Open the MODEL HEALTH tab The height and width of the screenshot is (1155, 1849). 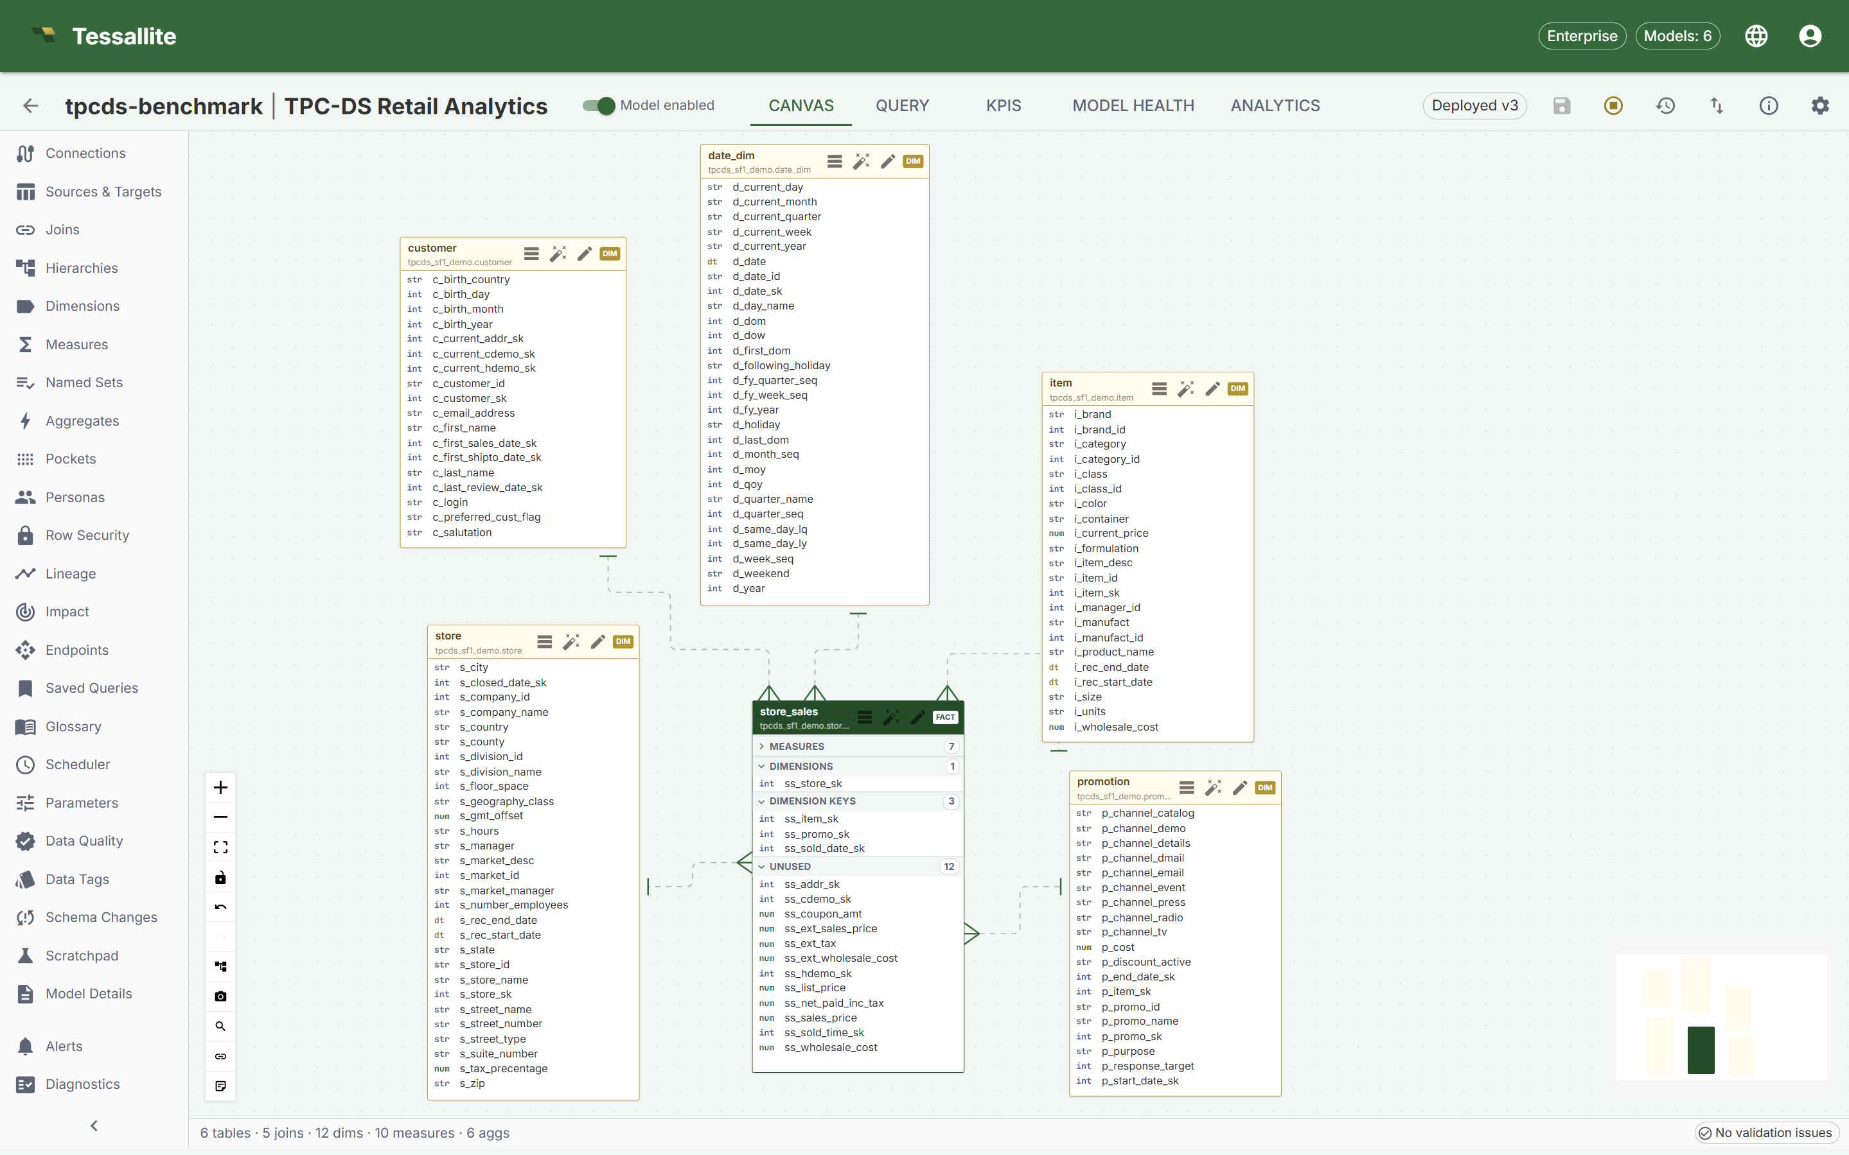pos(1133,105)
